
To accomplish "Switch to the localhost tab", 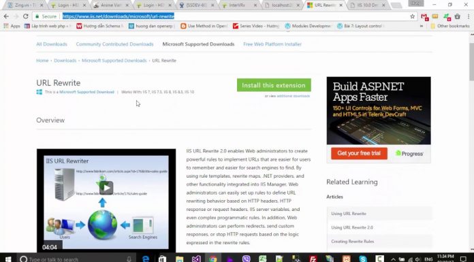I will [x=282, y=5].
